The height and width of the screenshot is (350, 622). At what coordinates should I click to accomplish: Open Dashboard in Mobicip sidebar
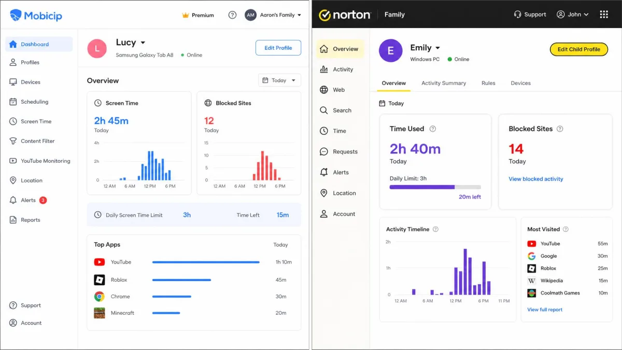[x=39, y=44]
